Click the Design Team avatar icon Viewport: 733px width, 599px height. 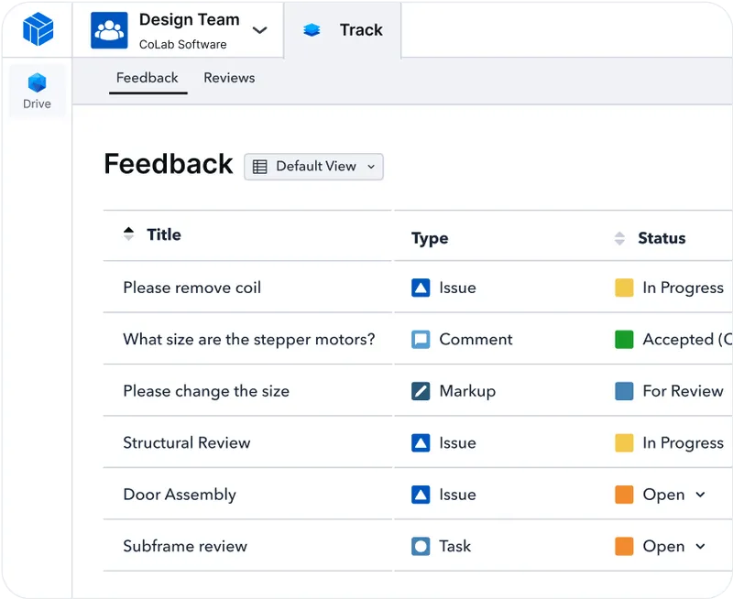coord(107,29)
